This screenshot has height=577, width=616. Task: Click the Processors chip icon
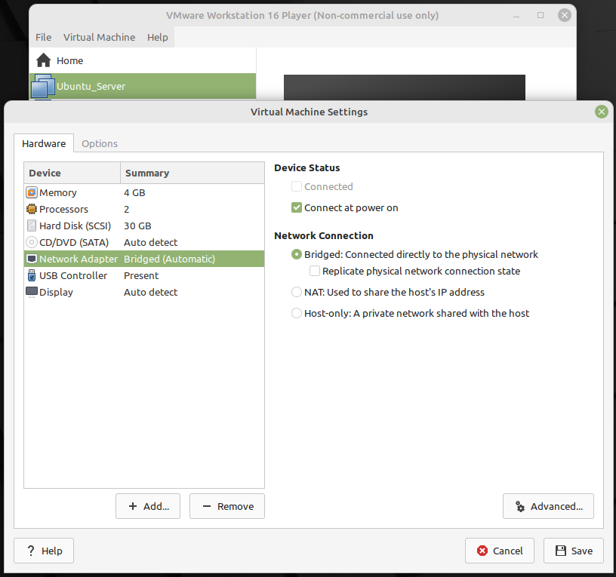(32, 209)
